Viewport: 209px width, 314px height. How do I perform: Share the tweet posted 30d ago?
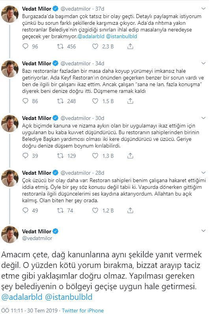[x=130, y=155]
